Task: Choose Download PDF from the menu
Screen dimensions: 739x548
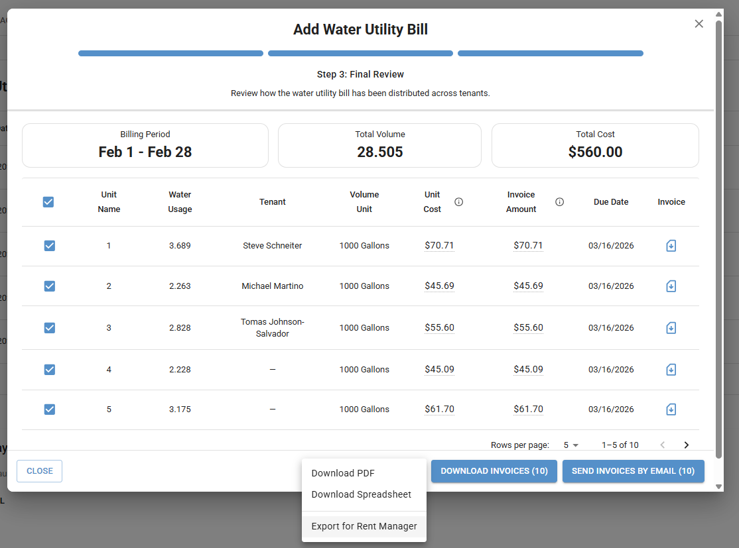Action: [343, 473]
